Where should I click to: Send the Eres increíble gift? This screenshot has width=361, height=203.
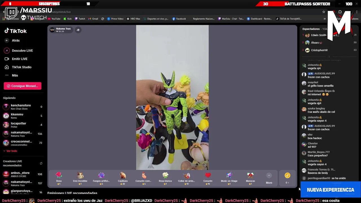[x=80, y=178]
